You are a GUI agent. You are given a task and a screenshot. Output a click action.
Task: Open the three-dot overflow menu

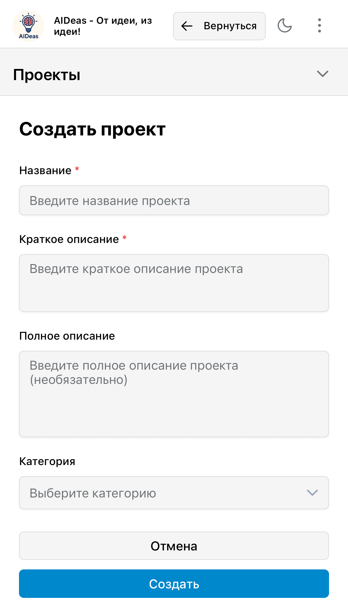tap(319, 25)
